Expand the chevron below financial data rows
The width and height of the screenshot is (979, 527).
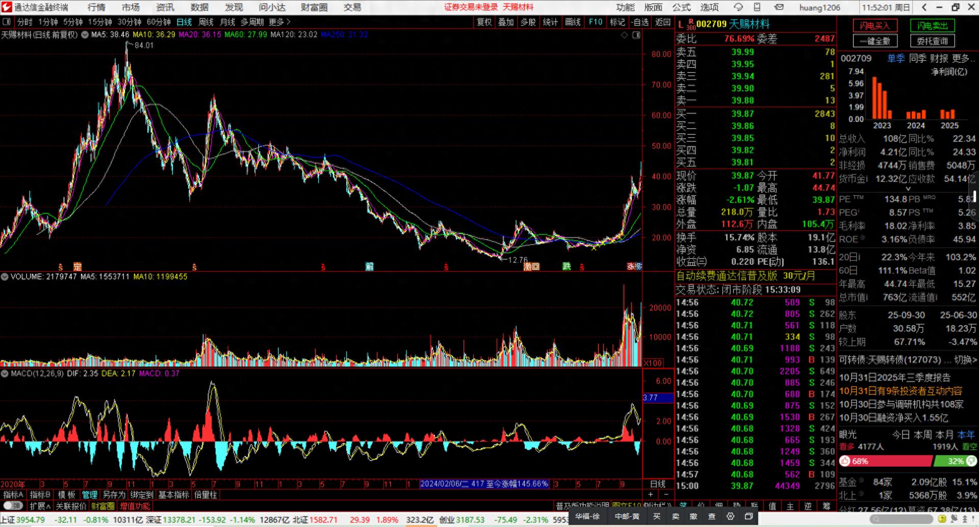pyautogui.click(x=908, y=189)
